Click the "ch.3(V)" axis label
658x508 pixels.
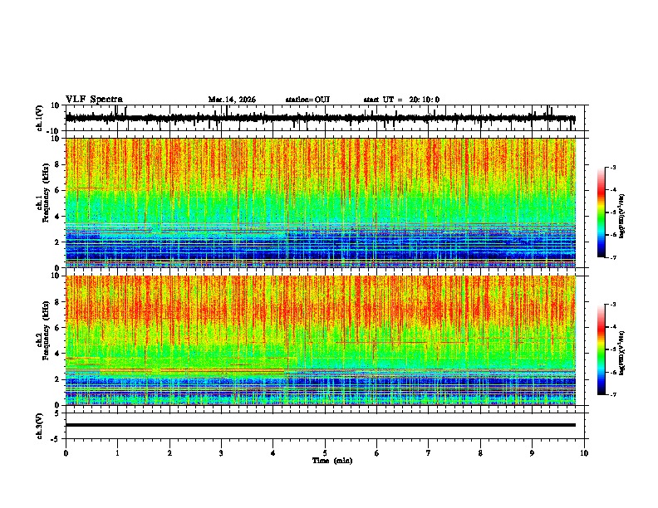[40, 427]
